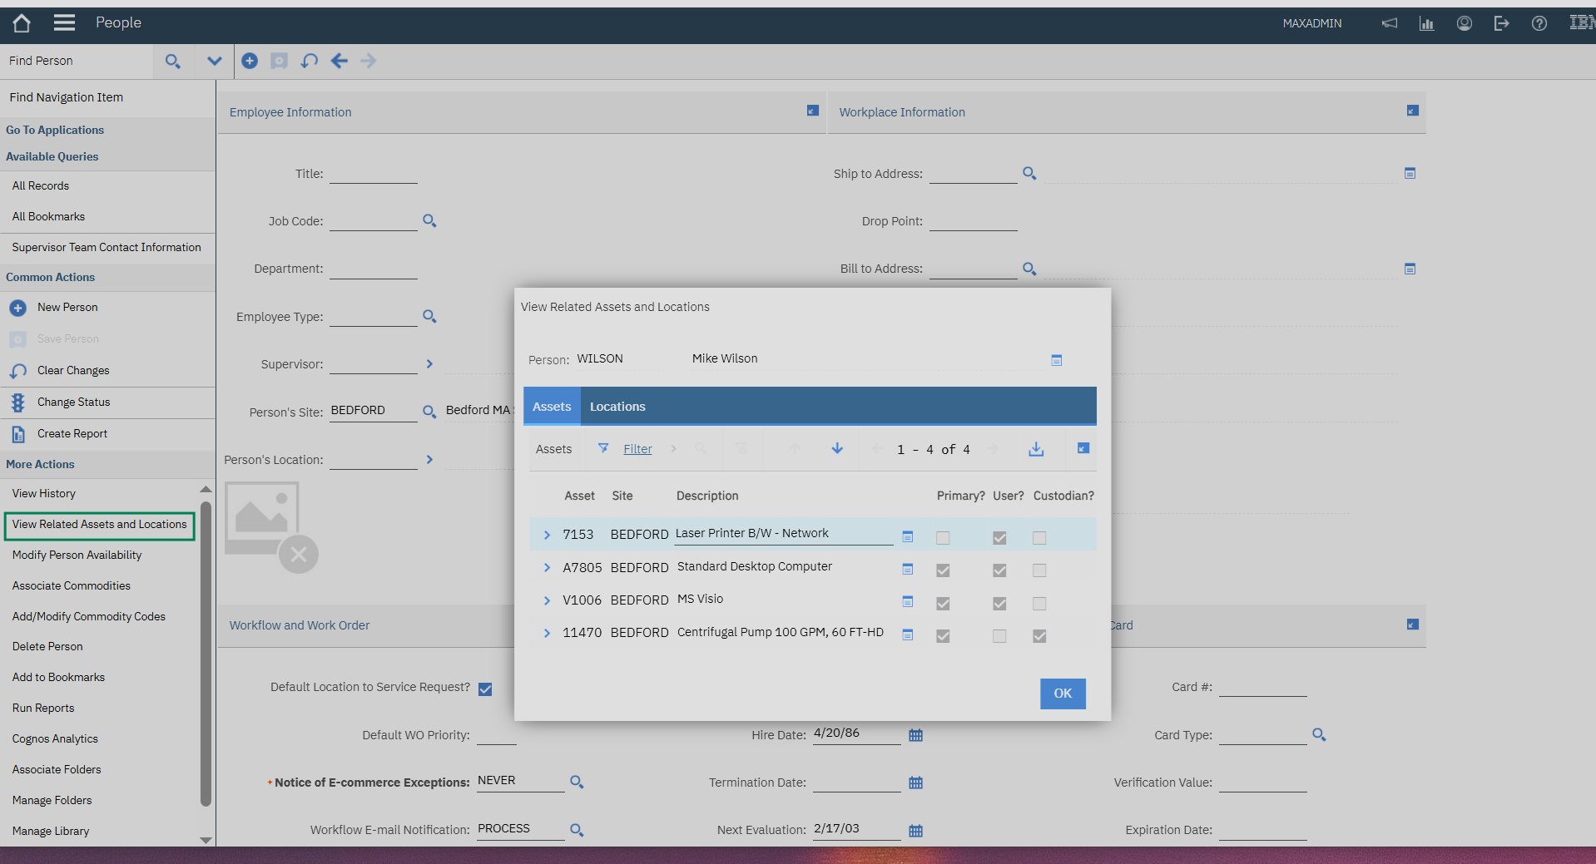This screenshot has height=864, width=1596.
Task: Expand details row for asset V1006
Action: pyautogui.click(x=547, y=600)
